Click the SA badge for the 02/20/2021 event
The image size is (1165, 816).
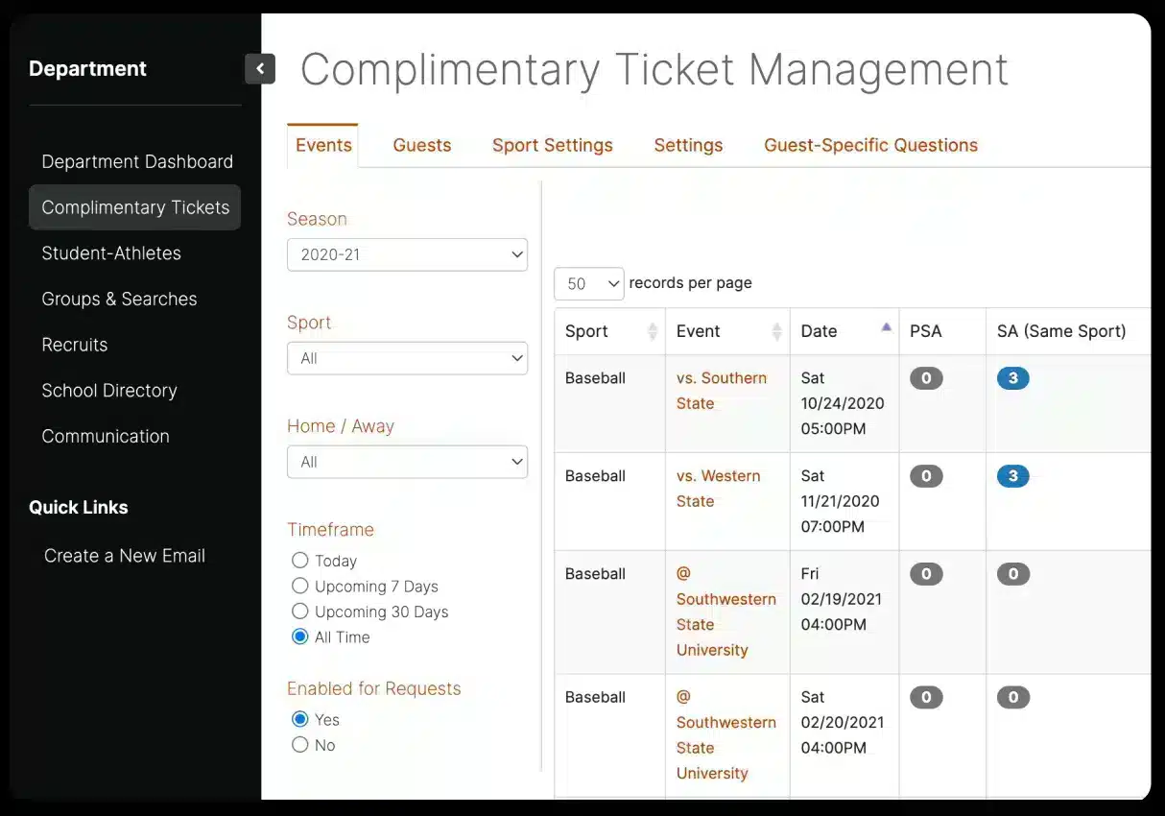click(x=1013, y=696)
